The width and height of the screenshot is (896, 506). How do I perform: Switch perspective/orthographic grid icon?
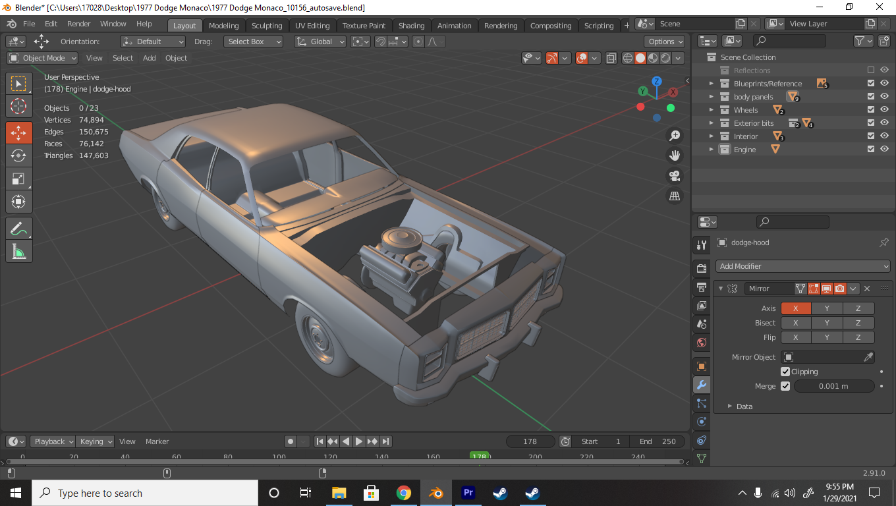pos(675,196)
